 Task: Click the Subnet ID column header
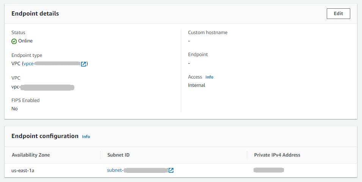[x=119, y=155]
